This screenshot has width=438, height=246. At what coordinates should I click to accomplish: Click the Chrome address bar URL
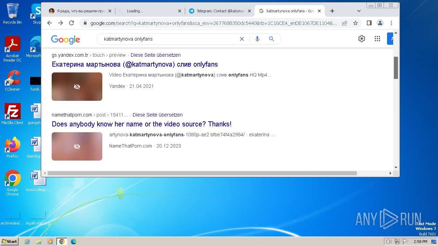click(x=214, y=23)
